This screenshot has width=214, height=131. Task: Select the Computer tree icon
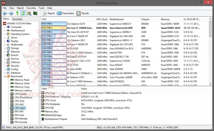pyautogui.click(x=8, y=27)
